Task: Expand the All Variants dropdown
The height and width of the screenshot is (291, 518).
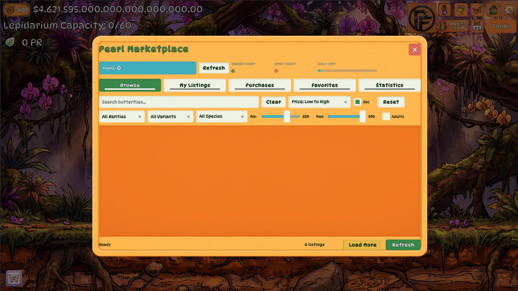Action: [x=170, y=116]
